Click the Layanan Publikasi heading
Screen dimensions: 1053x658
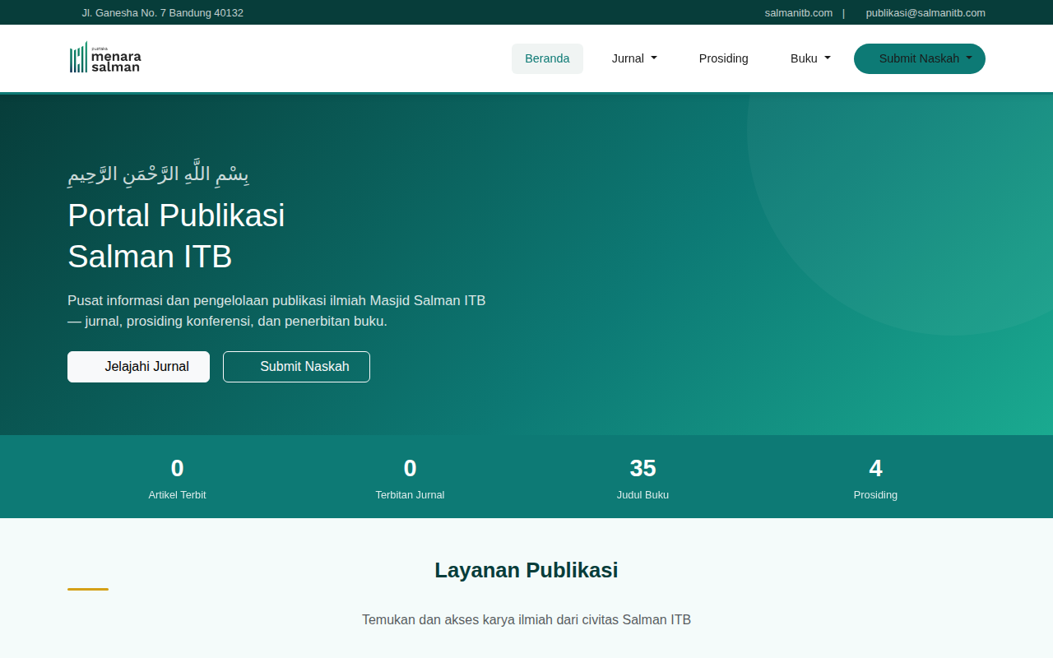click(526, 570)
